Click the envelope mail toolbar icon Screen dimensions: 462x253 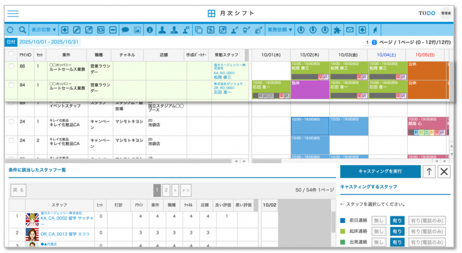point(349,30)
